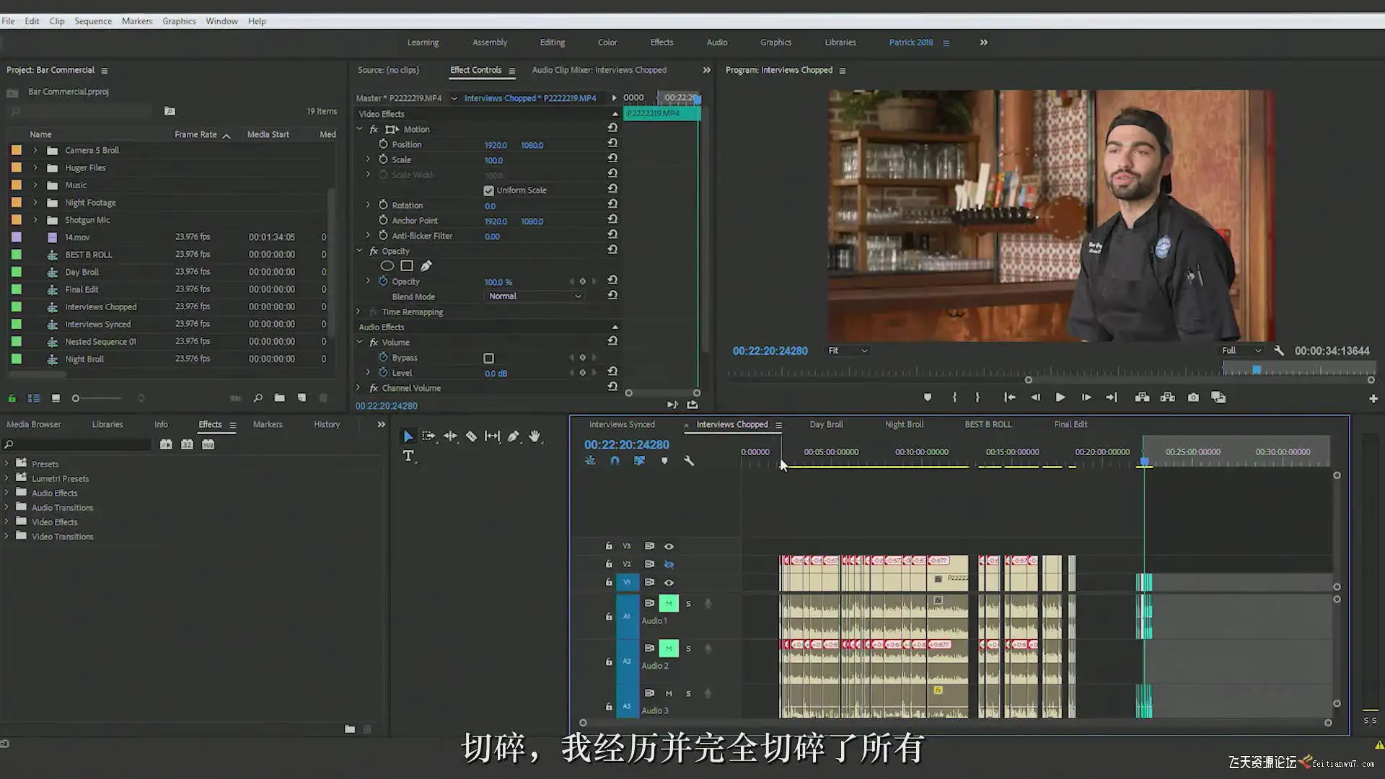Select the Ripple Edit tool

pyautogui.click(x=450, y=436)
